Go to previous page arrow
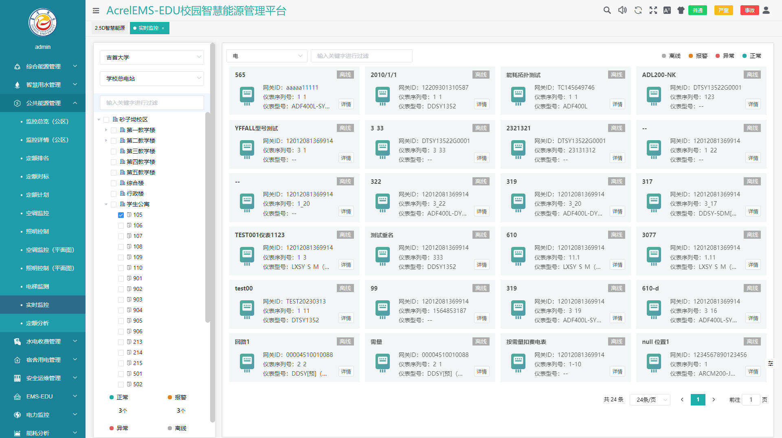The height and width of the screenshot is (438, 782). point(682,400)
